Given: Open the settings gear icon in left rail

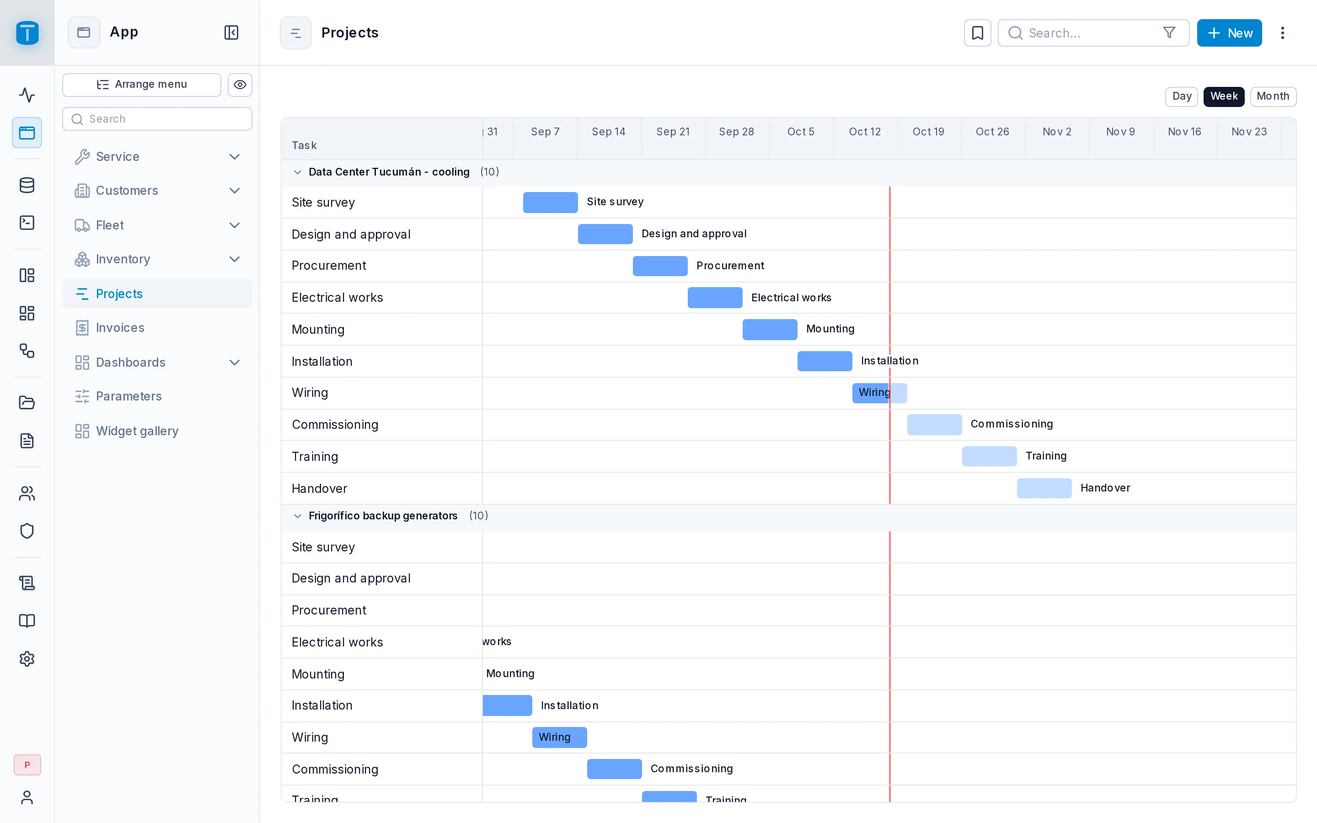Looking at the screenshot, I should [27, 658].
